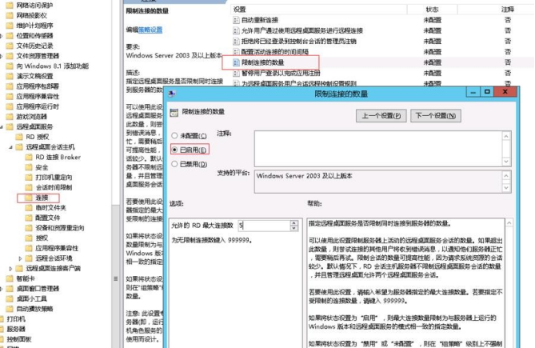Screen dimensions: 535x348
Task: Click the 打印机 folder icon
Action: (2, 319)
